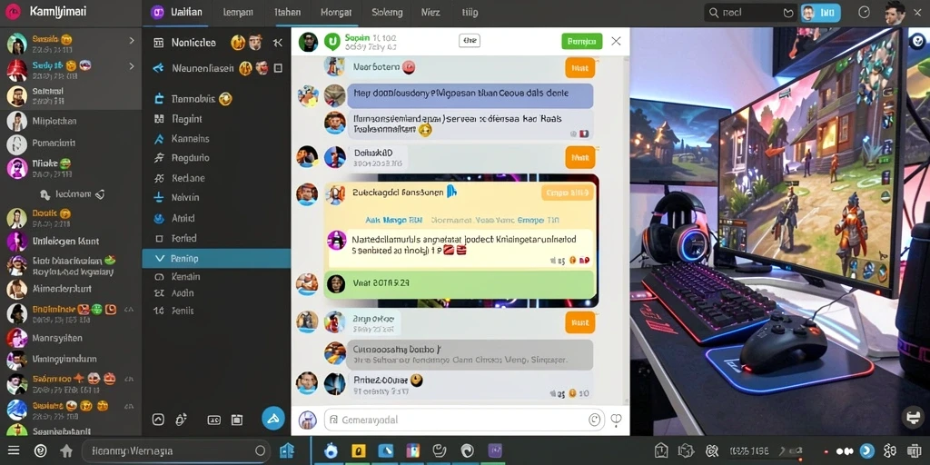This screenshot has height=465, width=930.
Task: Open the clock icon in the top bar
Action: [865, 13]
